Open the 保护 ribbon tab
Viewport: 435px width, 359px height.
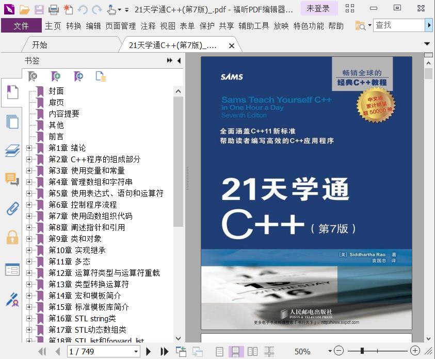pyautogui.click(x=207, y=26)
